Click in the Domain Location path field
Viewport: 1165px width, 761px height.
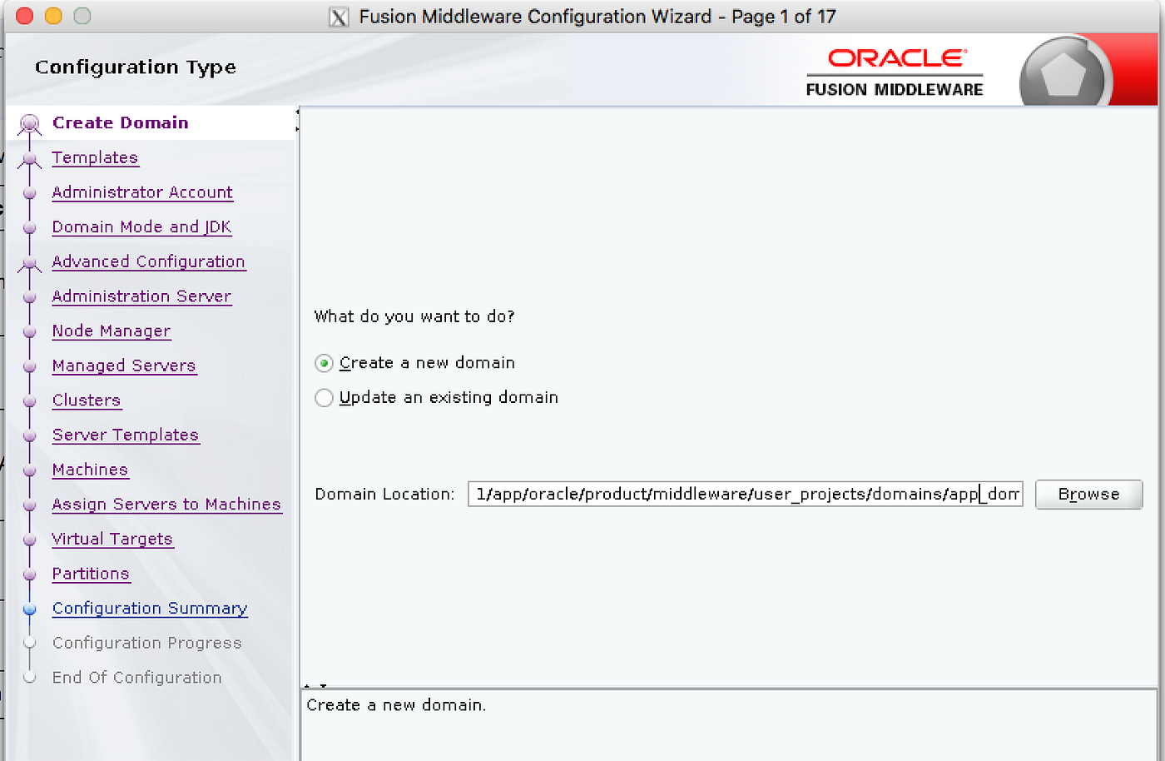point(745,494)
